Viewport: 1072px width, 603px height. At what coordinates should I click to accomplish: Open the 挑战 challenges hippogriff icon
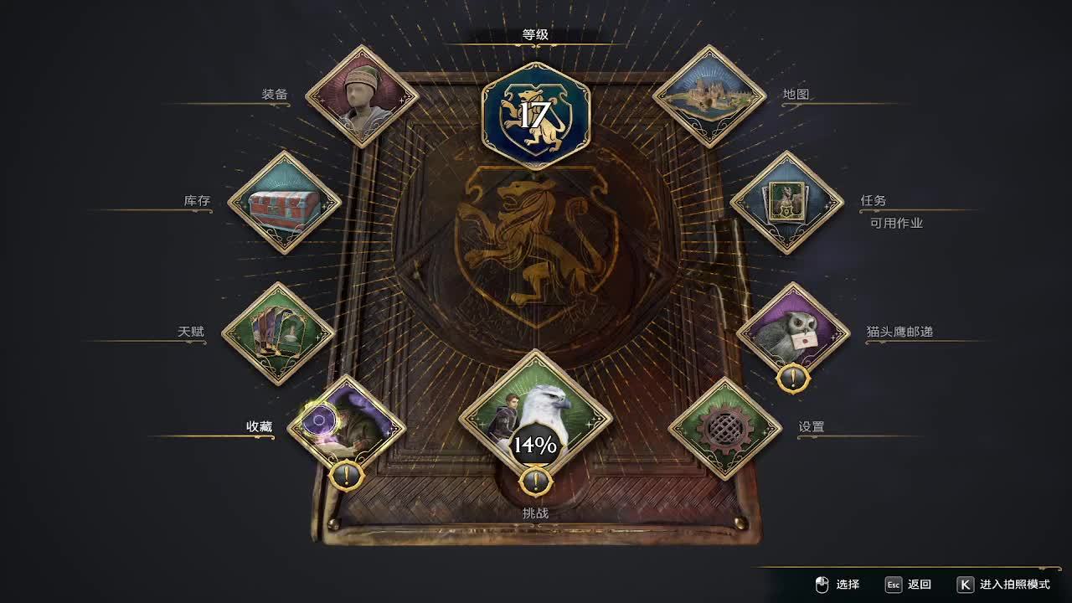pos(535,415)
